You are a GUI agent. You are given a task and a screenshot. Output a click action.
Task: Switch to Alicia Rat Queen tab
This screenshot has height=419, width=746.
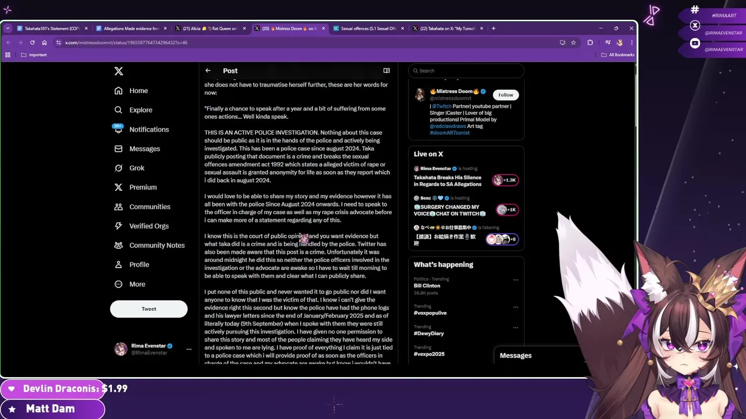tap(210, 29)
